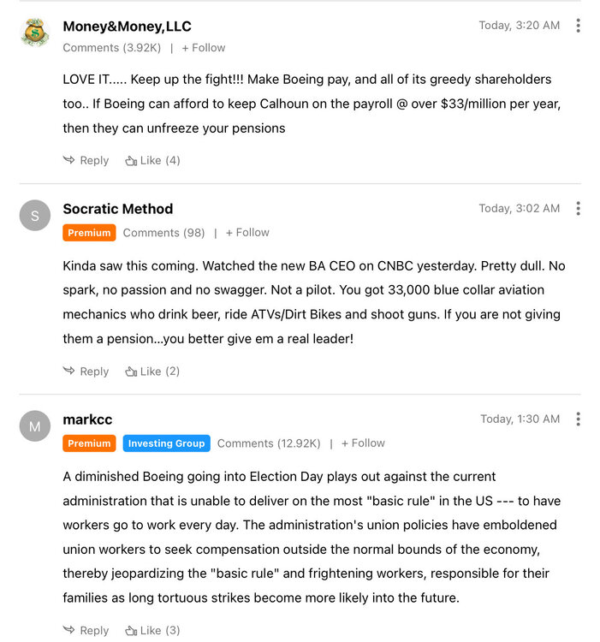Expand more options for markcc's comment
This screenshot has width=600, height=642.
point(579,419)
